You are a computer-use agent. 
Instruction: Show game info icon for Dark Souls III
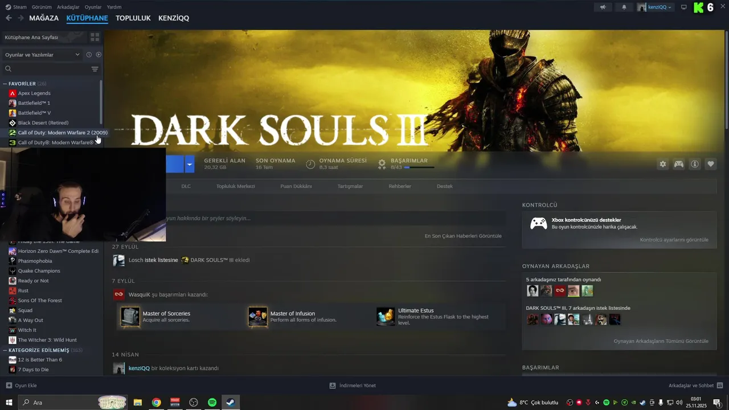(x=695, y=164)
